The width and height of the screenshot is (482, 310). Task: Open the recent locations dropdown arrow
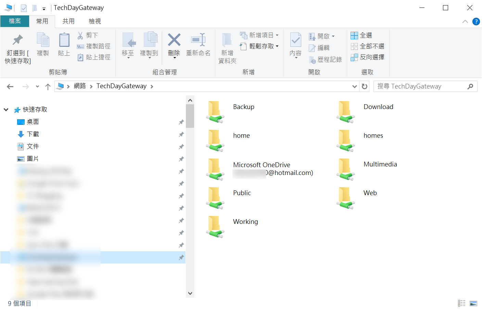37,86
